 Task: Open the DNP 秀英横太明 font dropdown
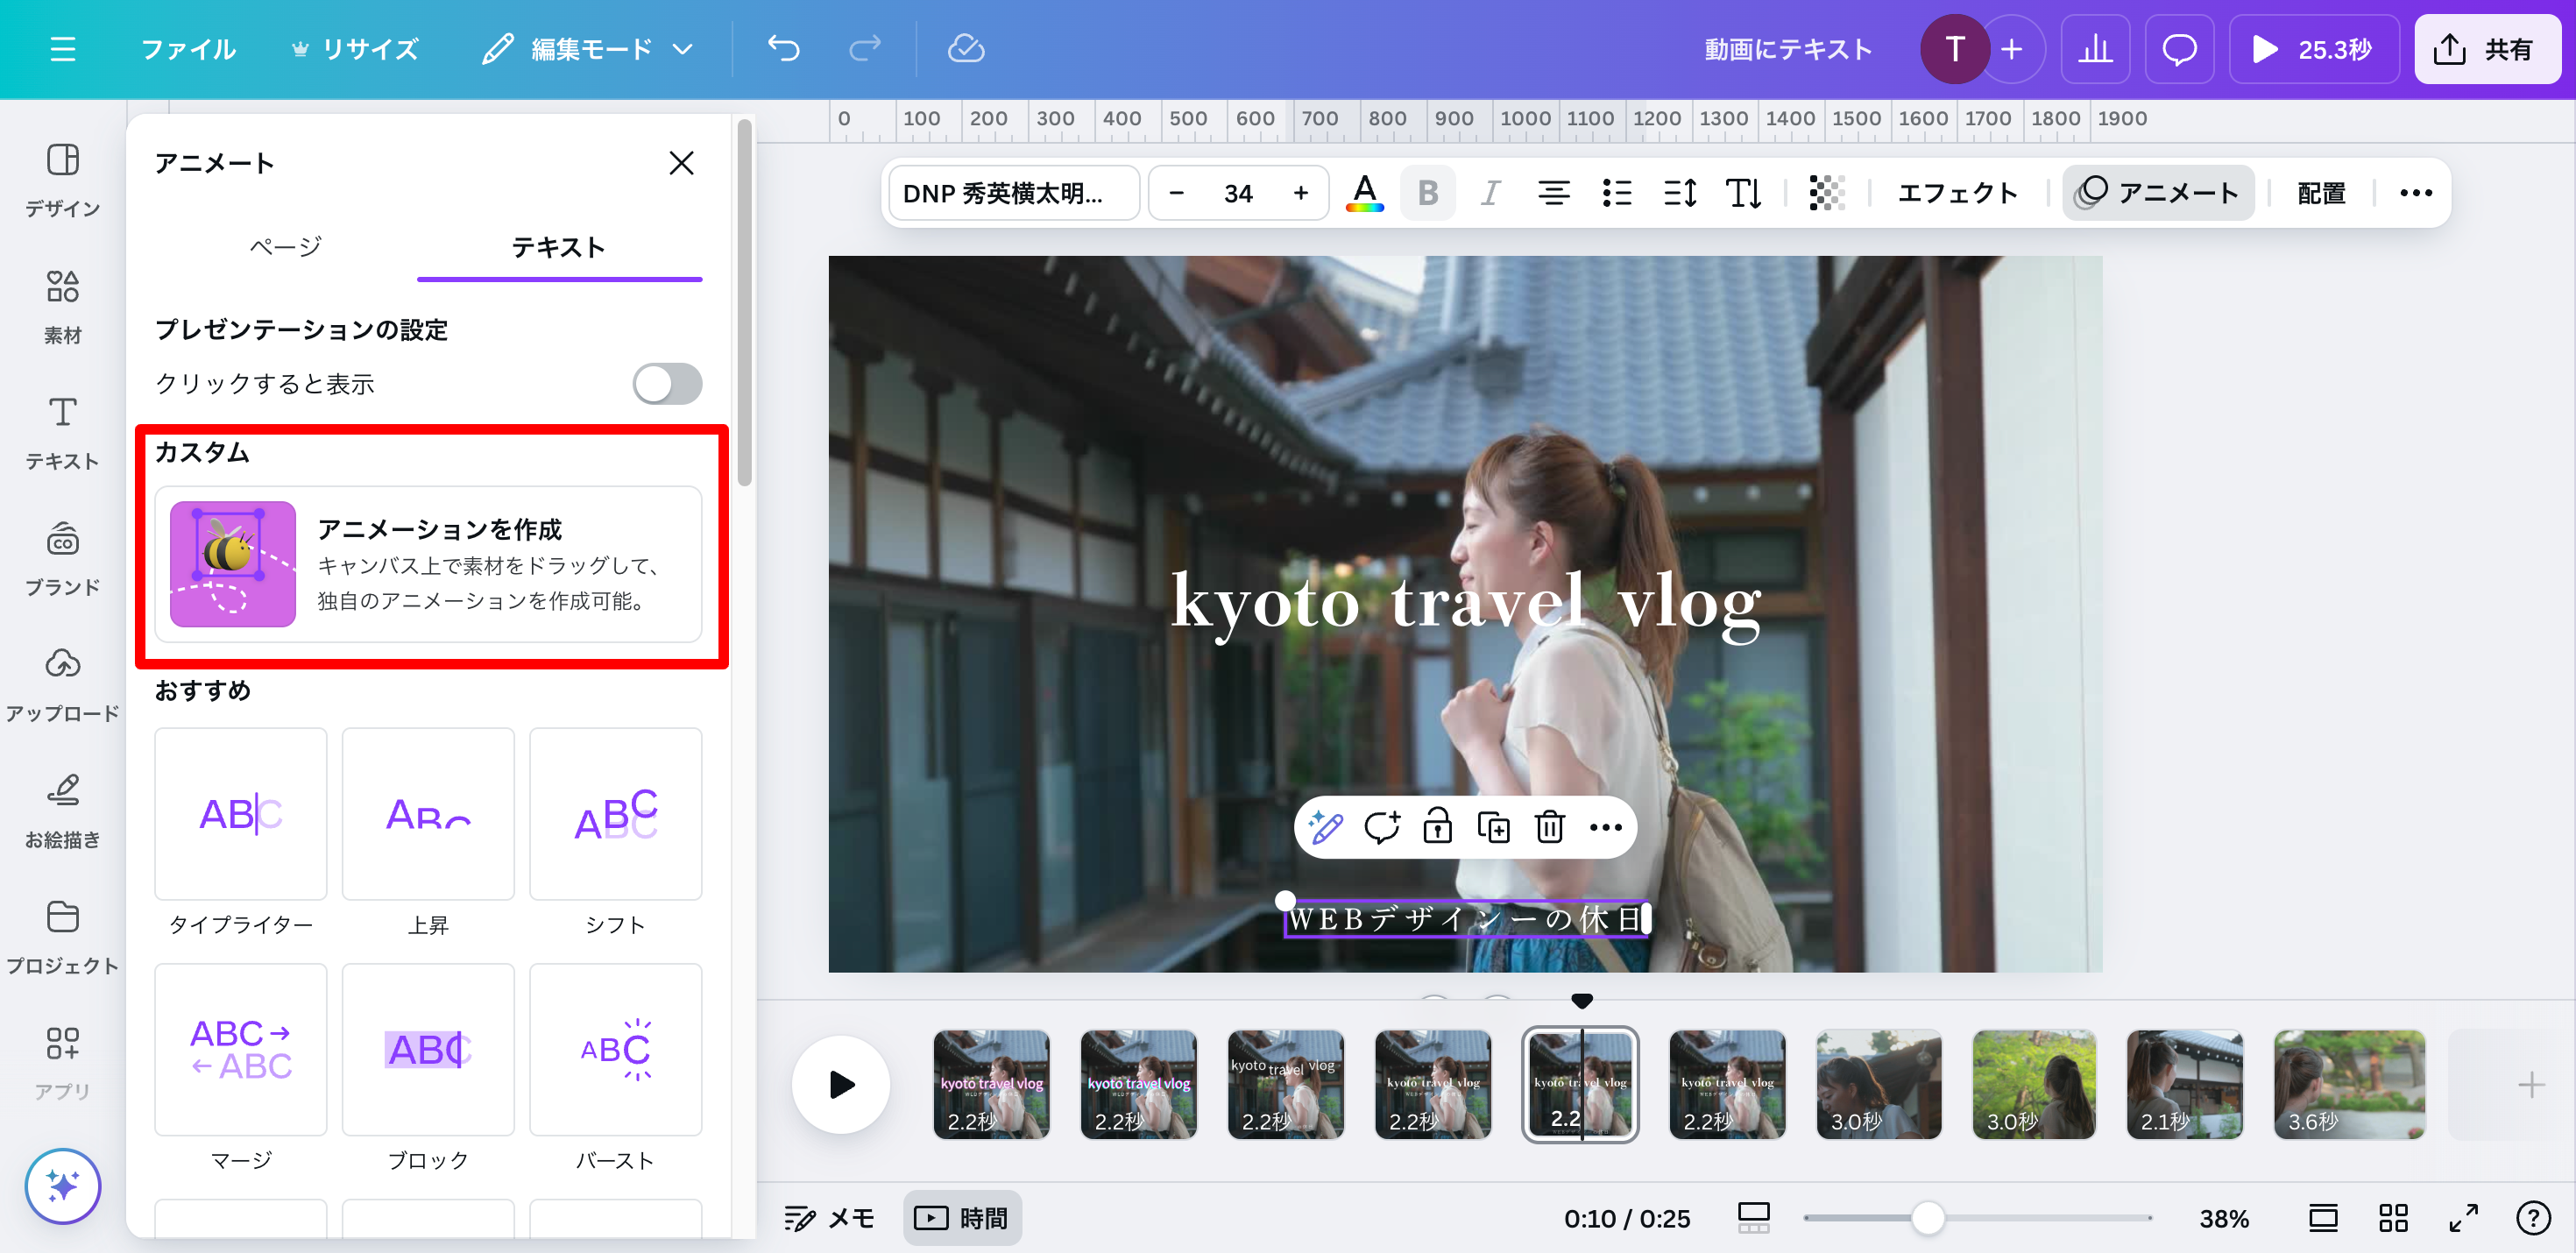tap(1013, 193)
